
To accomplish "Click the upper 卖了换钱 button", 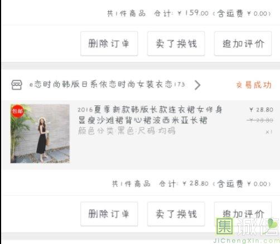I will (176, 43).
